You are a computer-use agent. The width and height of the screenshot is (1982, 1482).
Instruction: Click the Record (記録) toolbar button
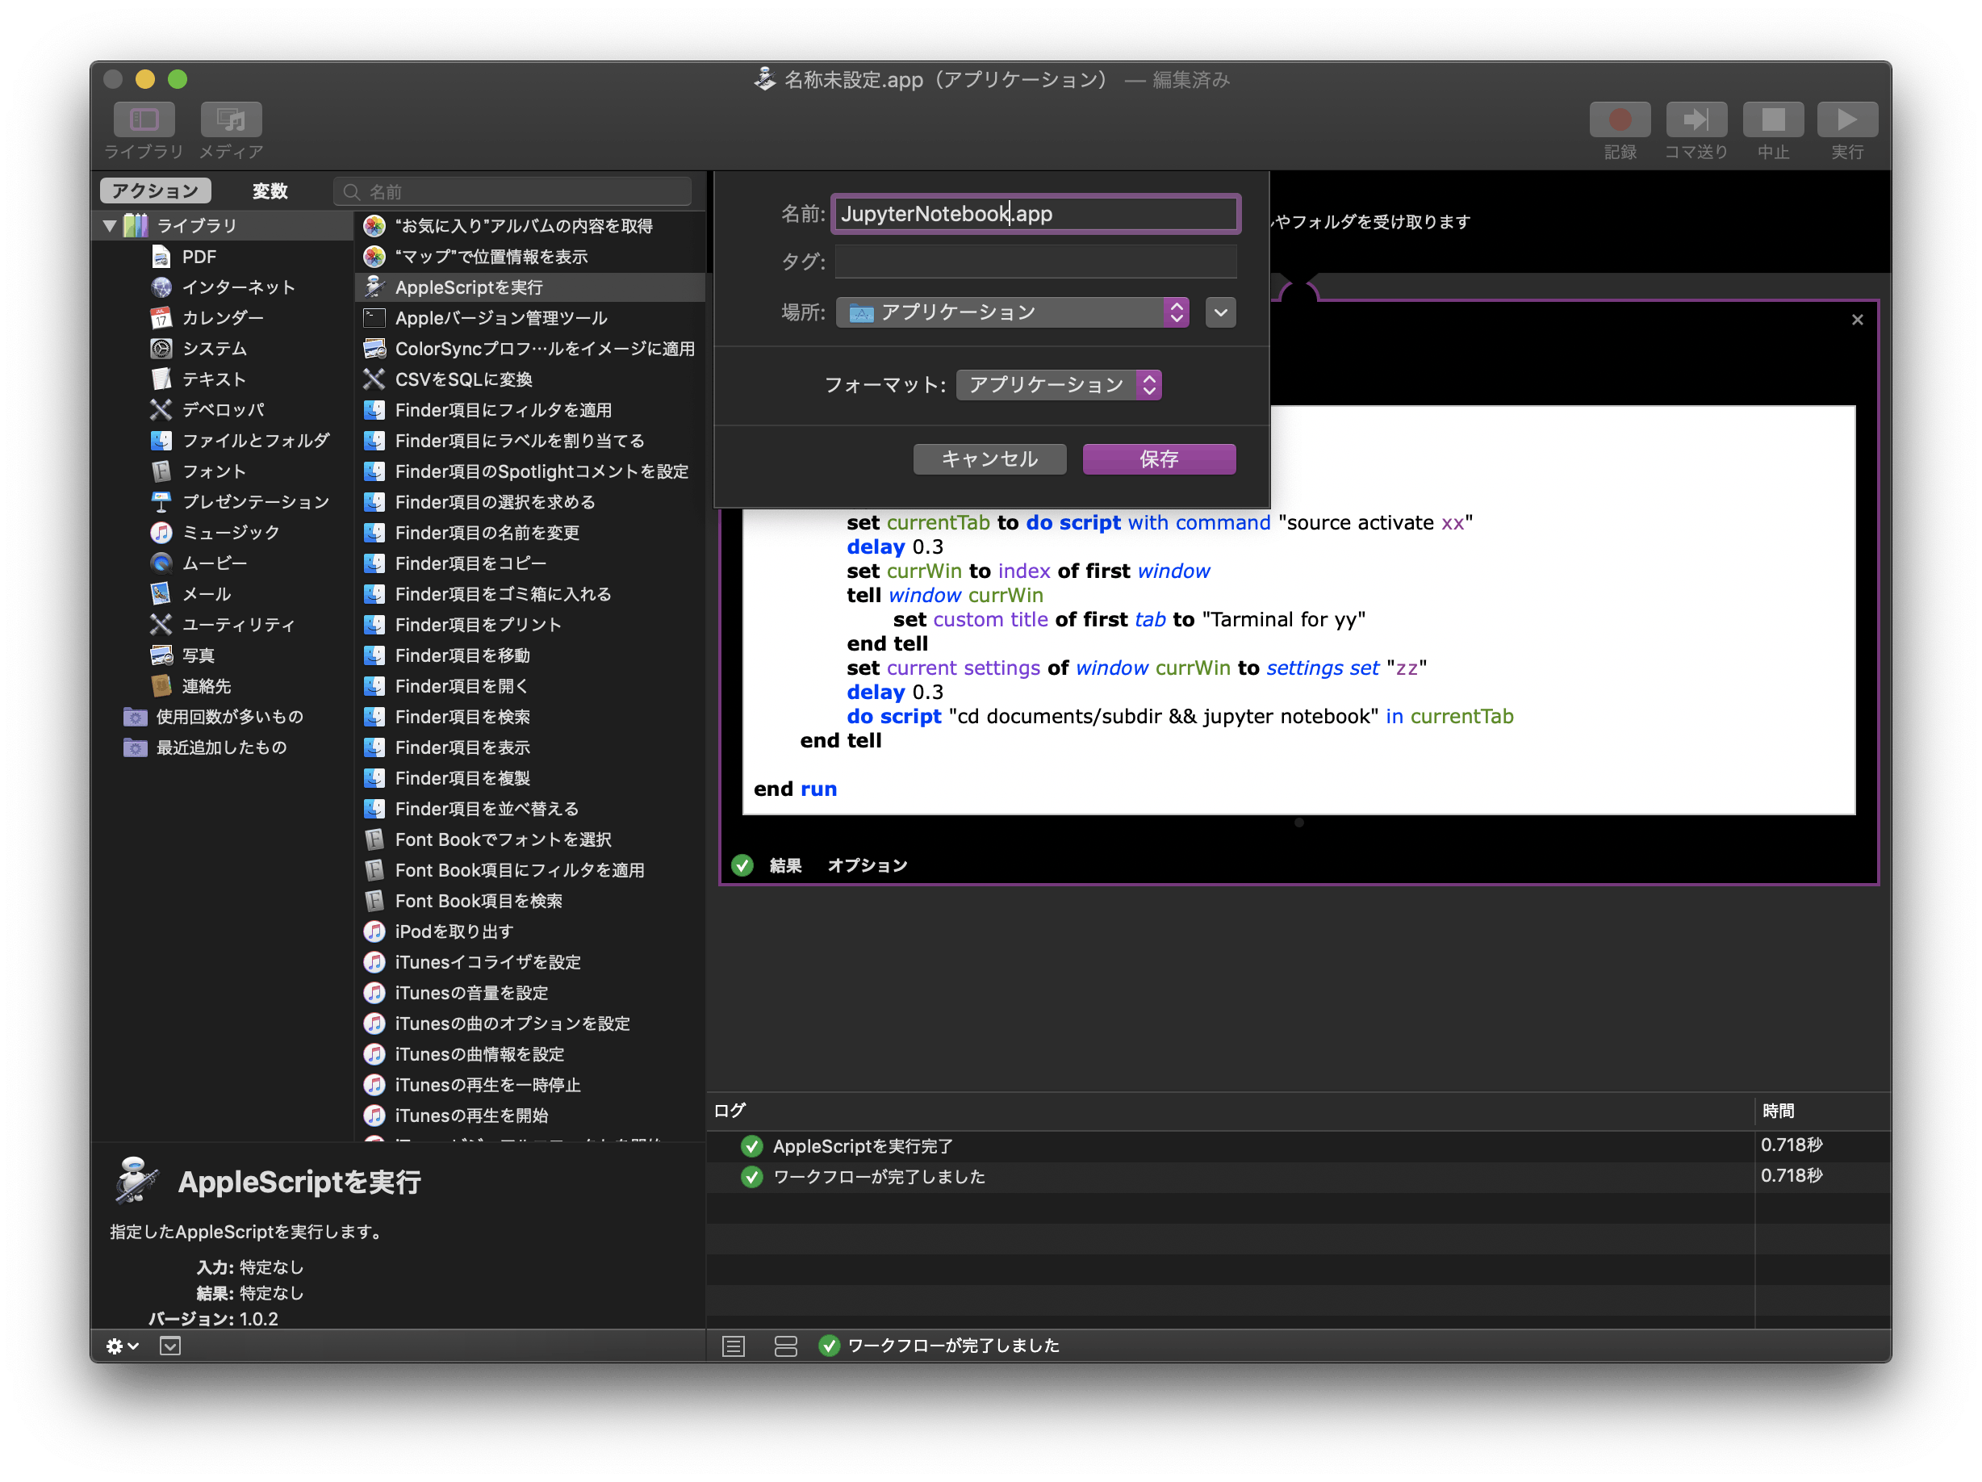(1619, 120)
